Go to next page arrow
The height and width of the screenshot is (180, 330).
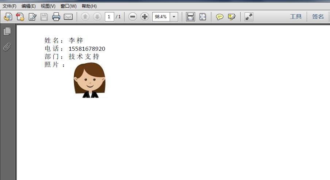coord(97,17)
